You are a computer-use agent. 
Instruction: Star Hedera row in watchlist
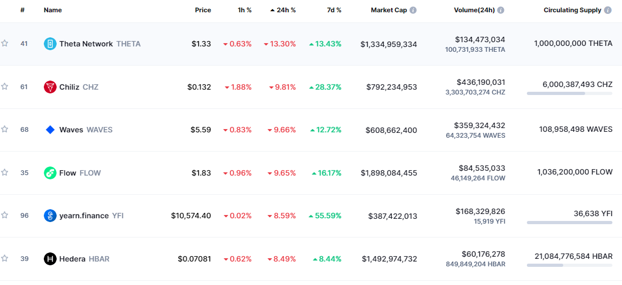(4, 258)
